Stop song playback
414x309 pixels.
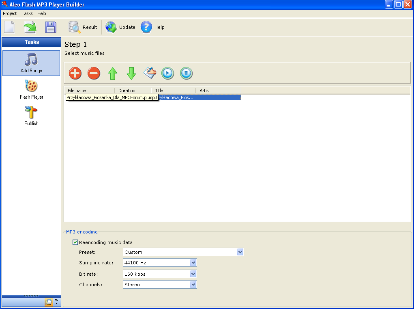pos(186,73)
